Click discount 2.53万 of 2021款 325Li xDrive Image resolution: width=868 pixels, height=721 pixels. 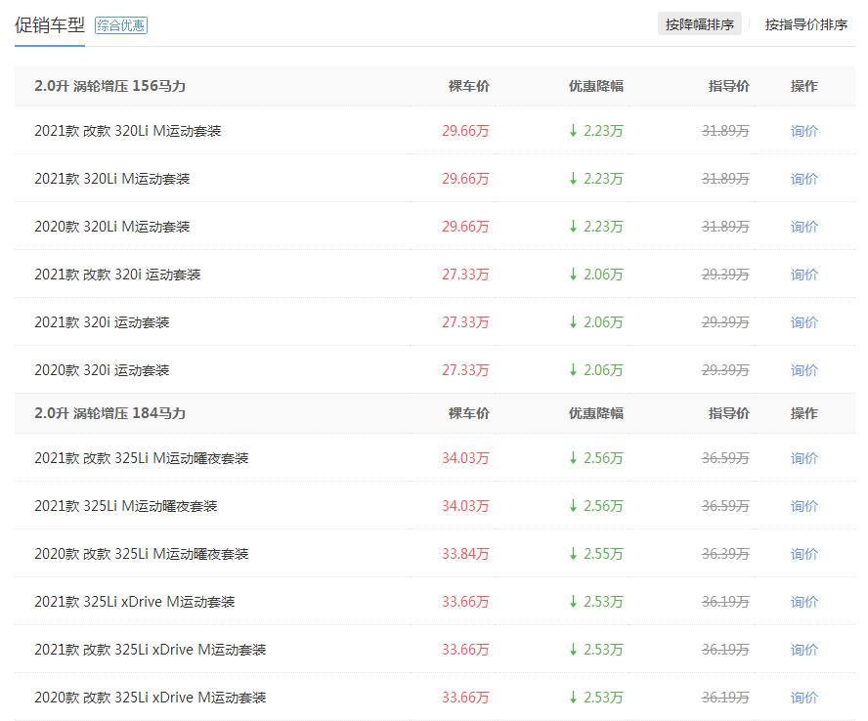[596, 602]
